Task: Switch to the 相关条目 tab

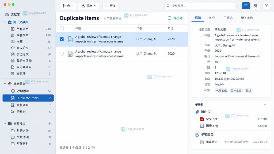Action: coord(247,18)
